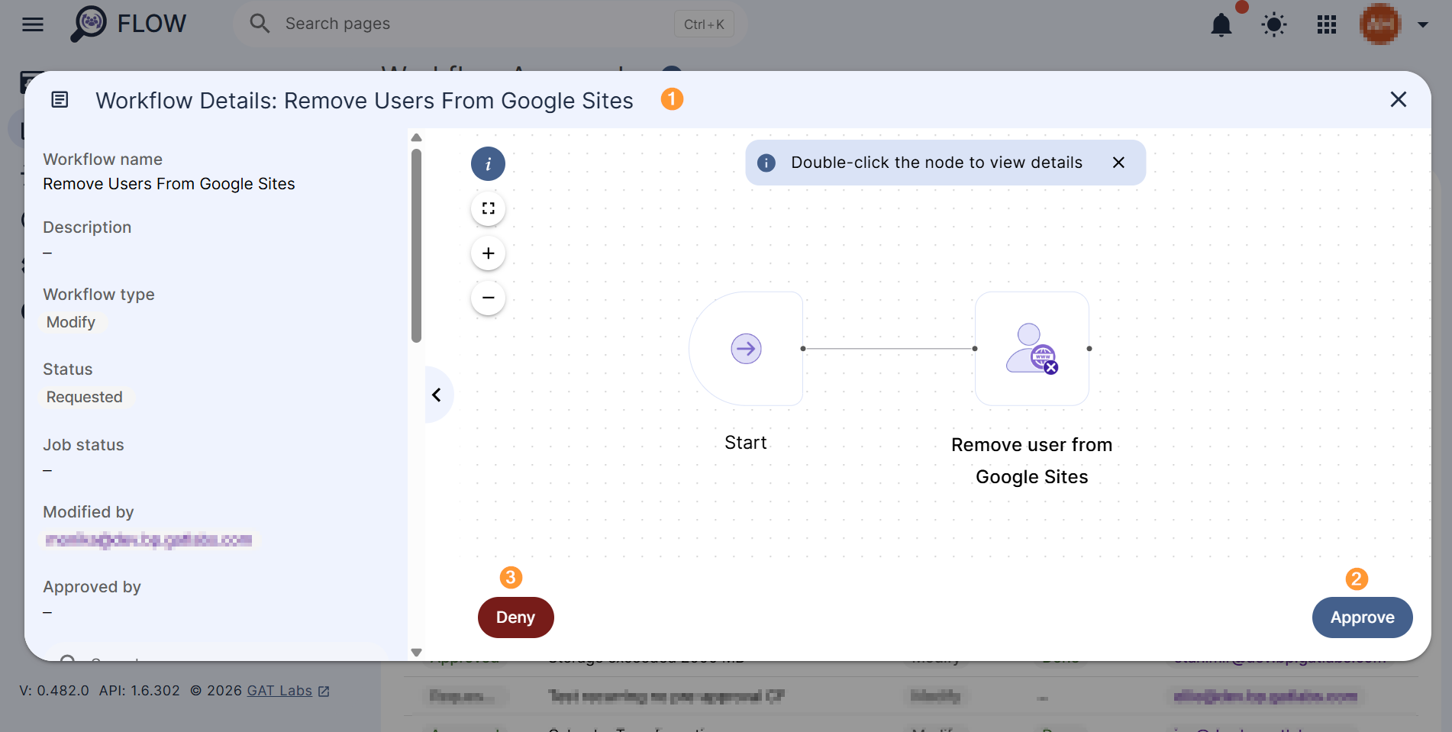Click the workflow details document icon

60,100
